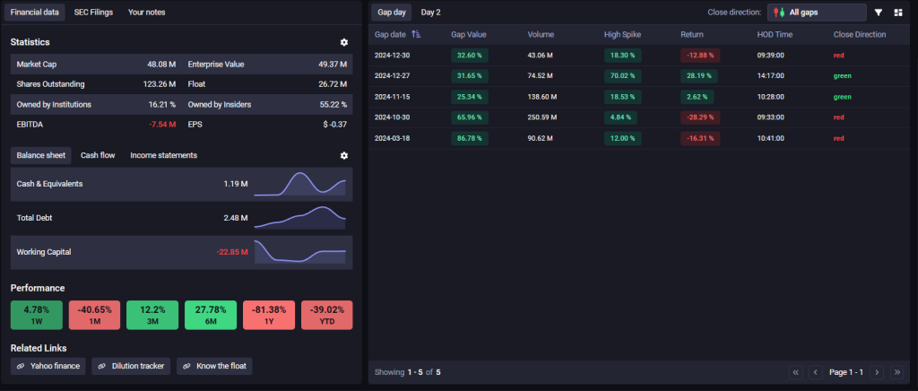Screen dimensions: 918x391
Task: Click the -28.29 % return badge
Action: pos(700,117)
